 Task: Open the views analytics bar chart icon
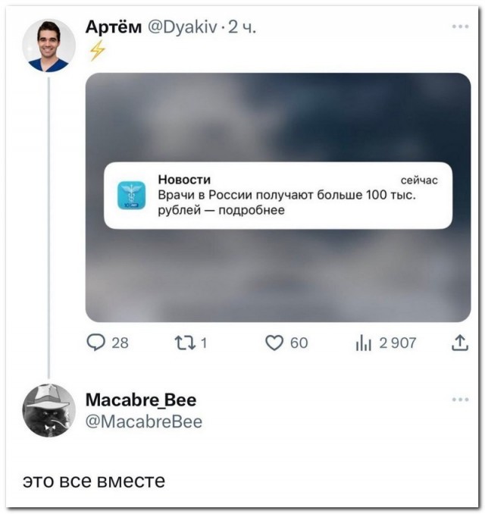point(363,343)
